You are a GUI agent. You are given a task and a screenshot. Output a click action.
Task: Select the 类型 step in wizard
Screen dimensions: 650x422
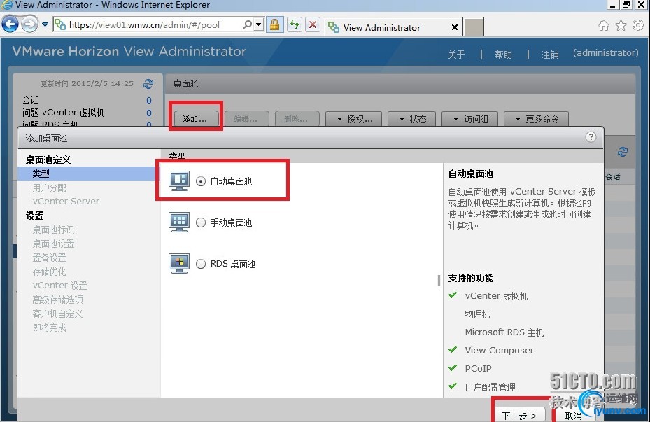(x=88, y=174)
